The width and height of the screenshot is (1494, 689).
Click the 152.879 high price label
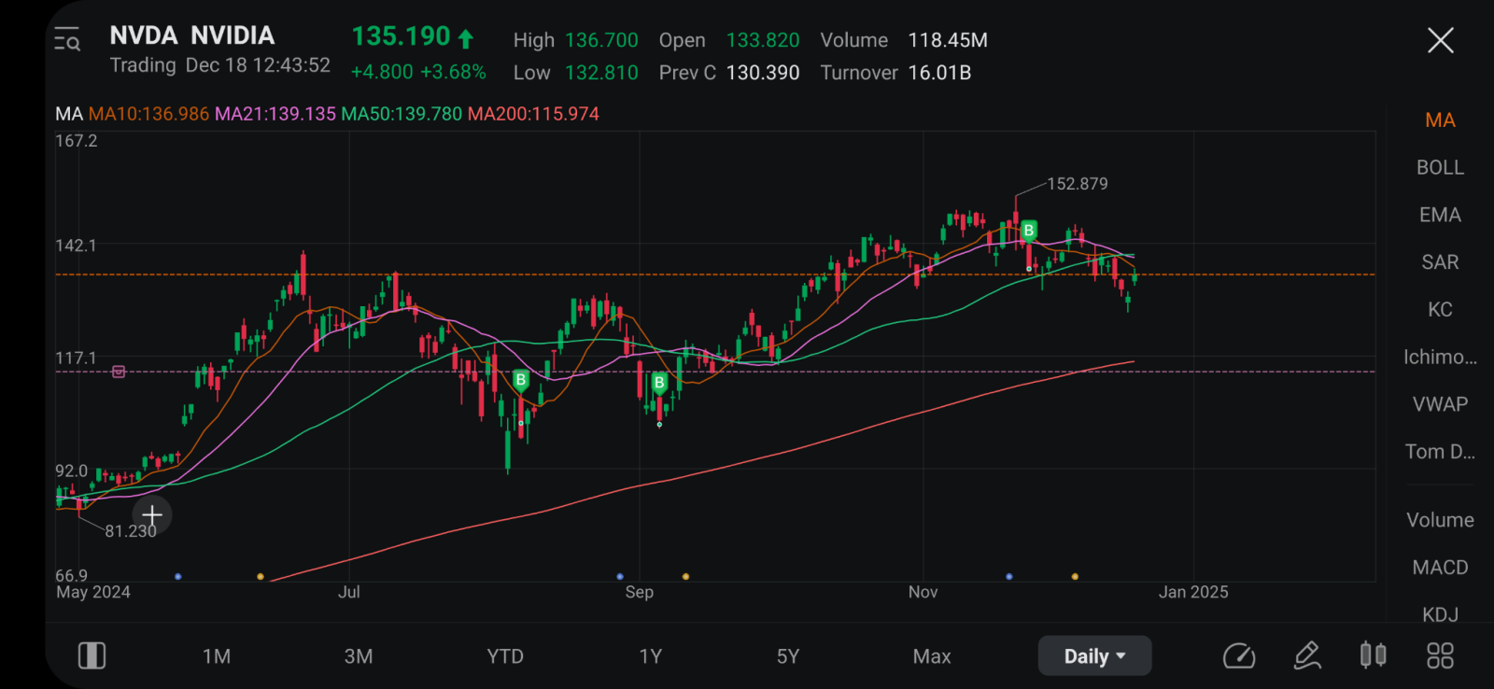click(x=1078, y=184)
